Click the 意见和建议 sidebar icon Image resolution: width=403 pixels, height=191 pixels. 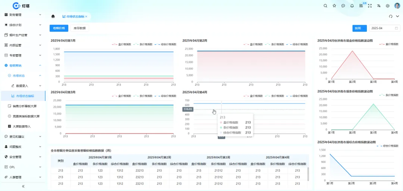pyautogui.click(x=6, y=136)
